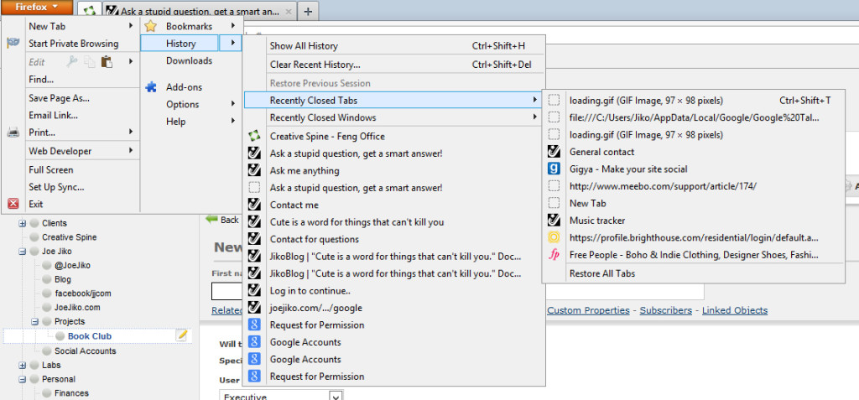Click the Free People fp icon
Screen dimensions: 859x400
click(554, 255)
